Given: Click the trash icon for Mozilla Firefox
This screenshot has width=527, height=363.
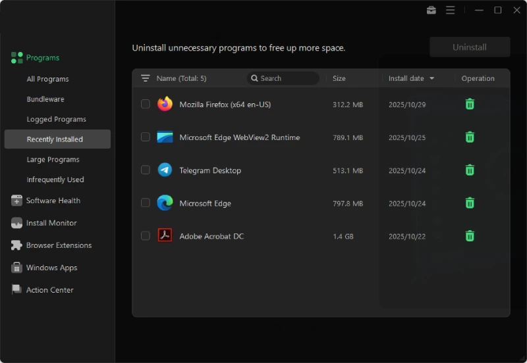Looking at the screenshot, I should (470, 104).
